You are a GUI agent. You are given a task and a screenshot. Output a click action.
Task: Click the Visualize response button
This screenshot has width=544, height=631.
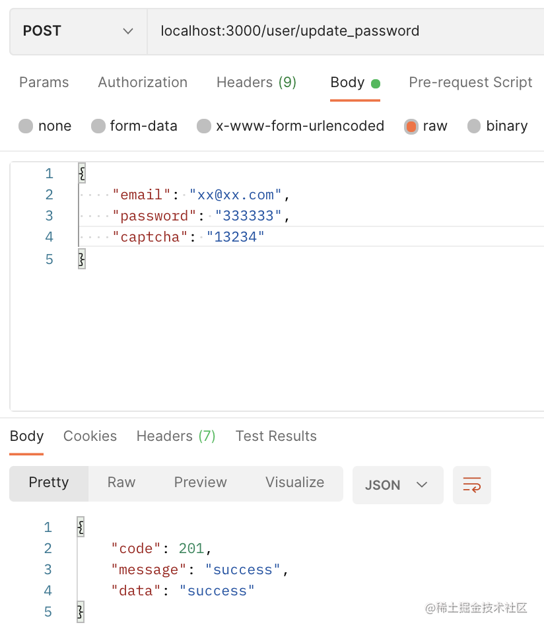coord(294,482)
